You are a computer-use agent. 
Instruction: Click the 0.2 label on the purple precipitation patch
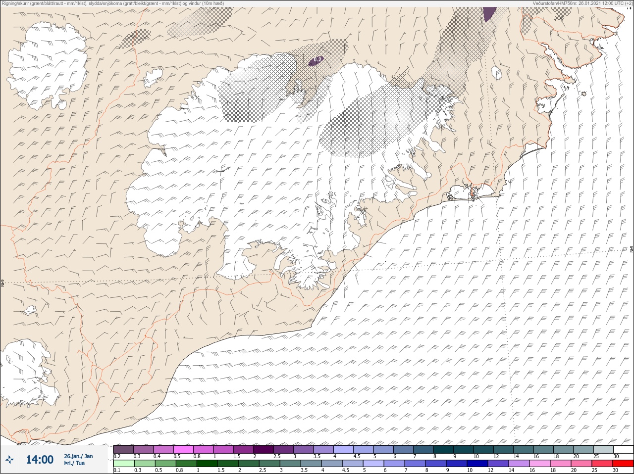coord(318,59)
